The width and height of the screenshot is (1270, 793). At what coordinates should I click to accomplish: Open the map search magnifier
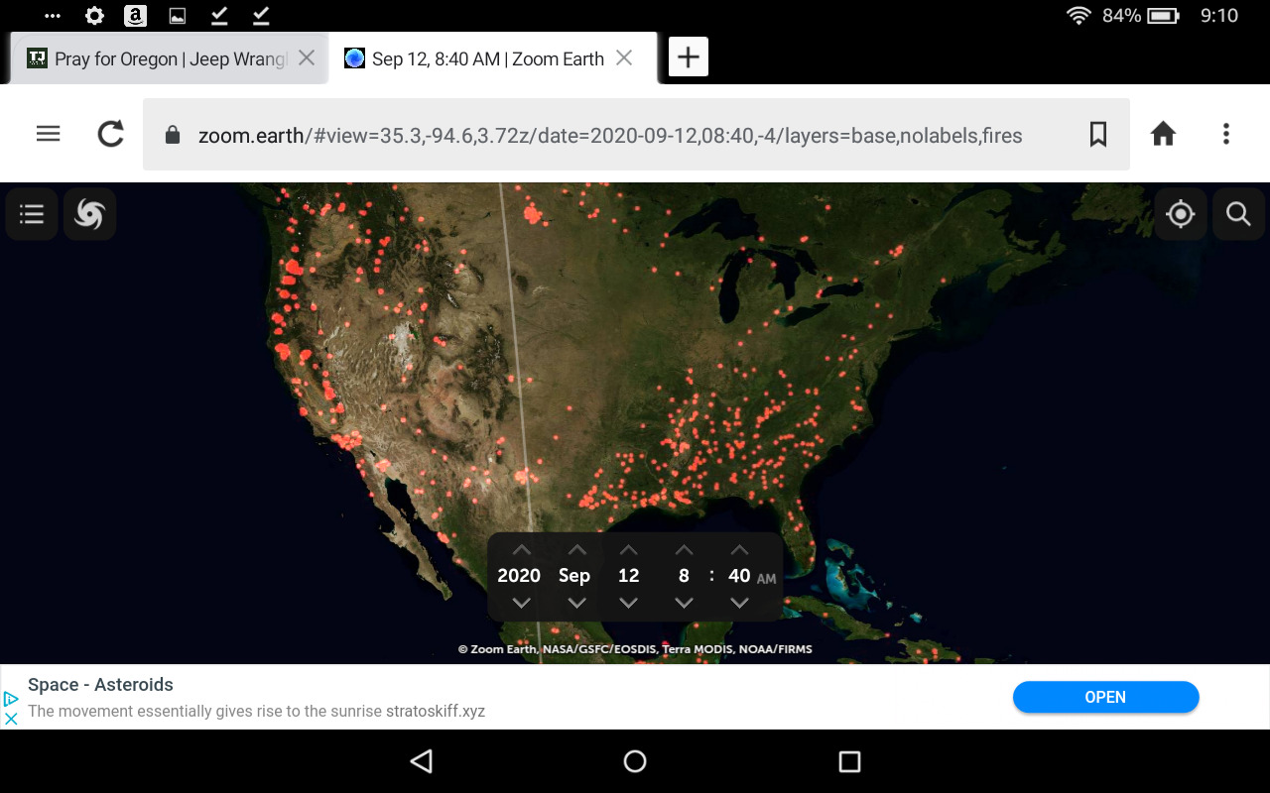tap(1238, 214)
